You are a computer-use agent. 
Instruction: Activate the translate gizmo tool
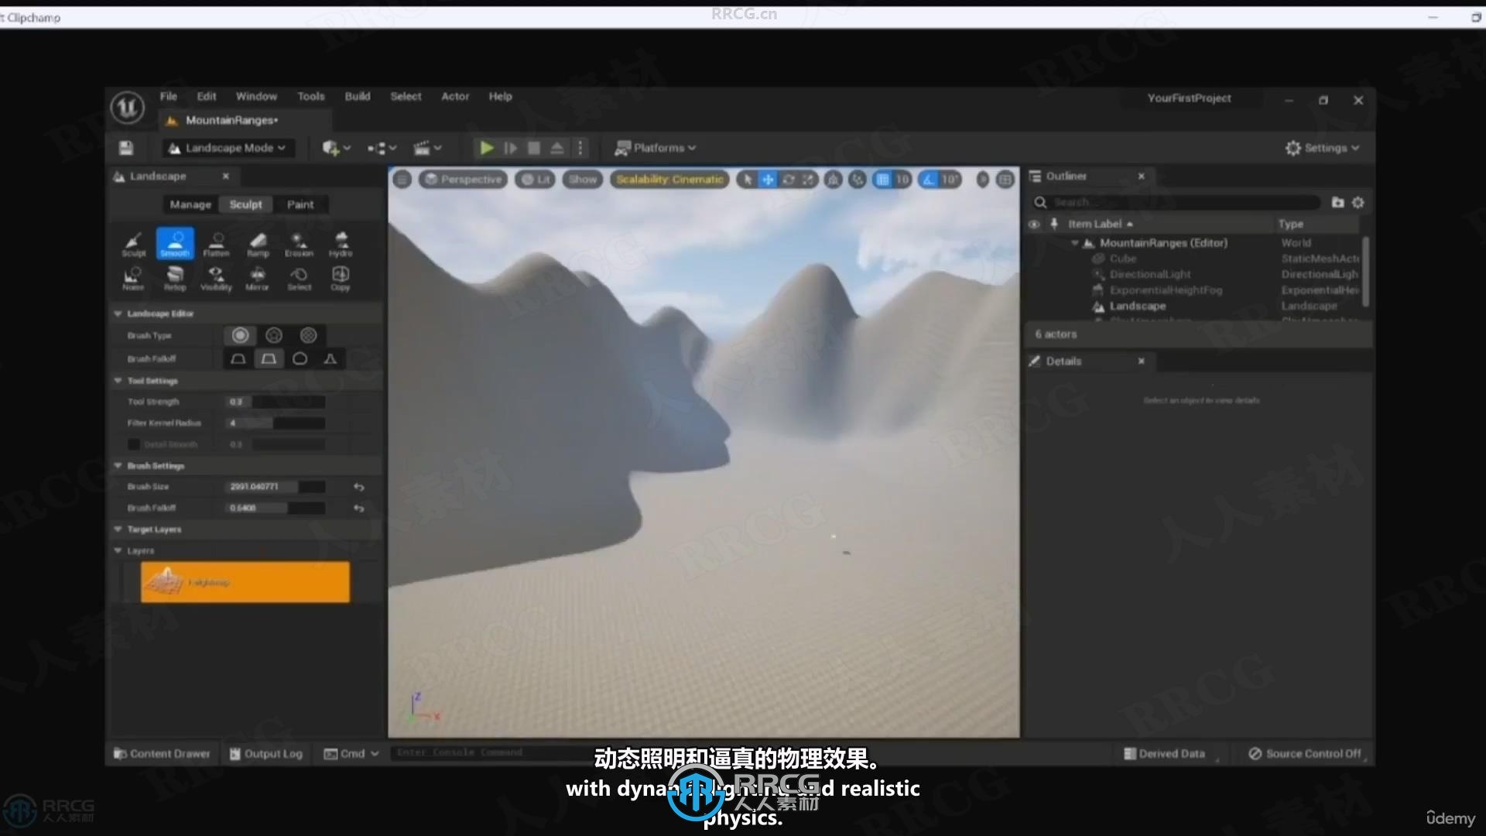click(768, 180)
